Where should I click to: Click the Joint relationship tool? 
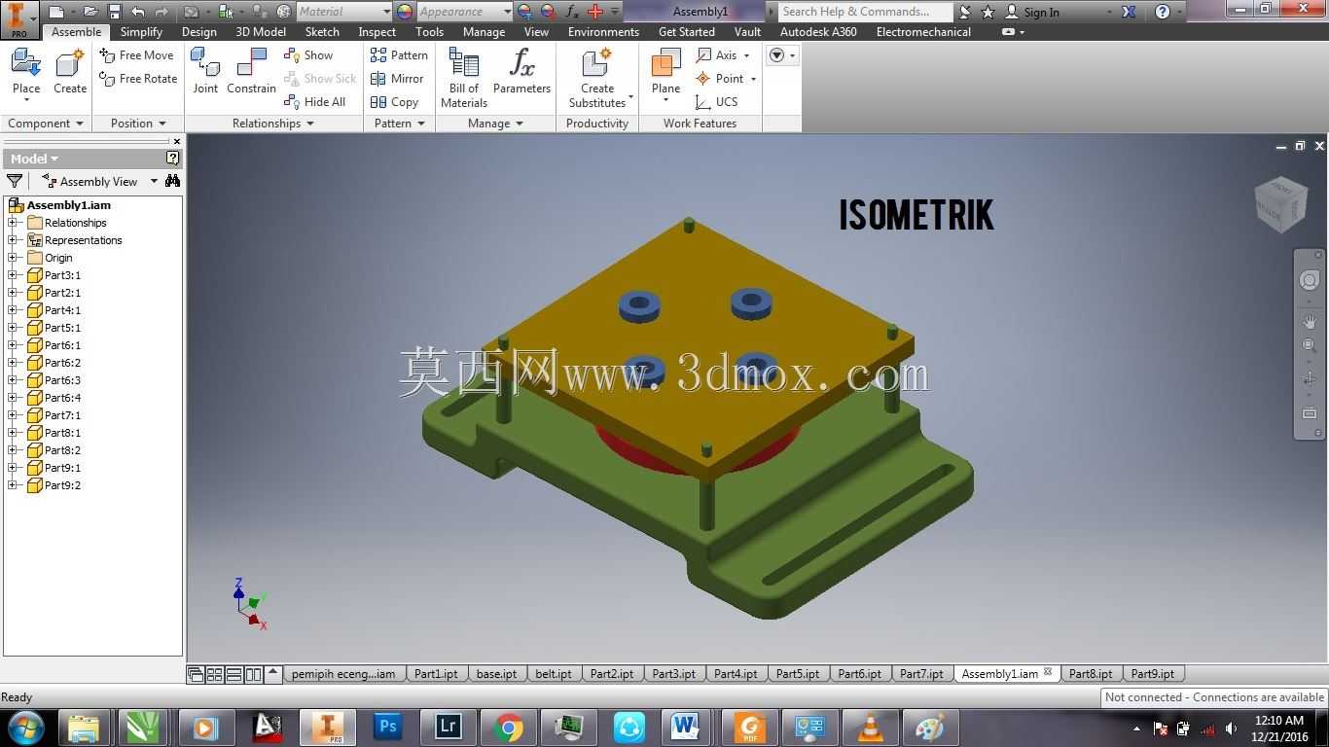pyautogui.click(x=205, y=73)
